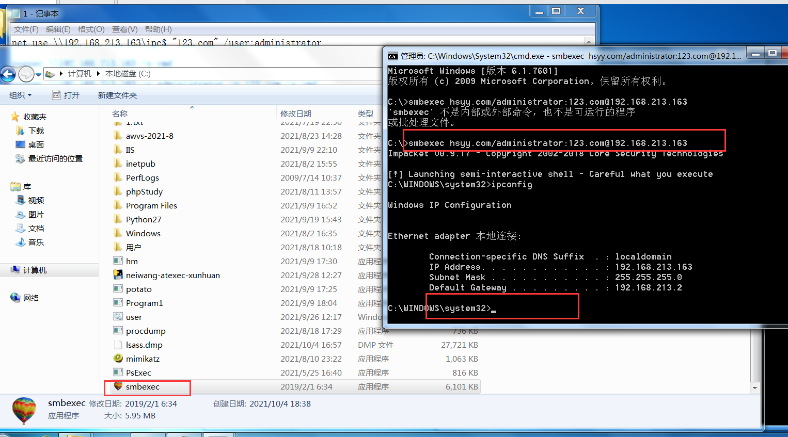The width and height of the screenshot is (788, 437).
Task: Click the Explorer forward arrow button
Action: click(26, 74)
